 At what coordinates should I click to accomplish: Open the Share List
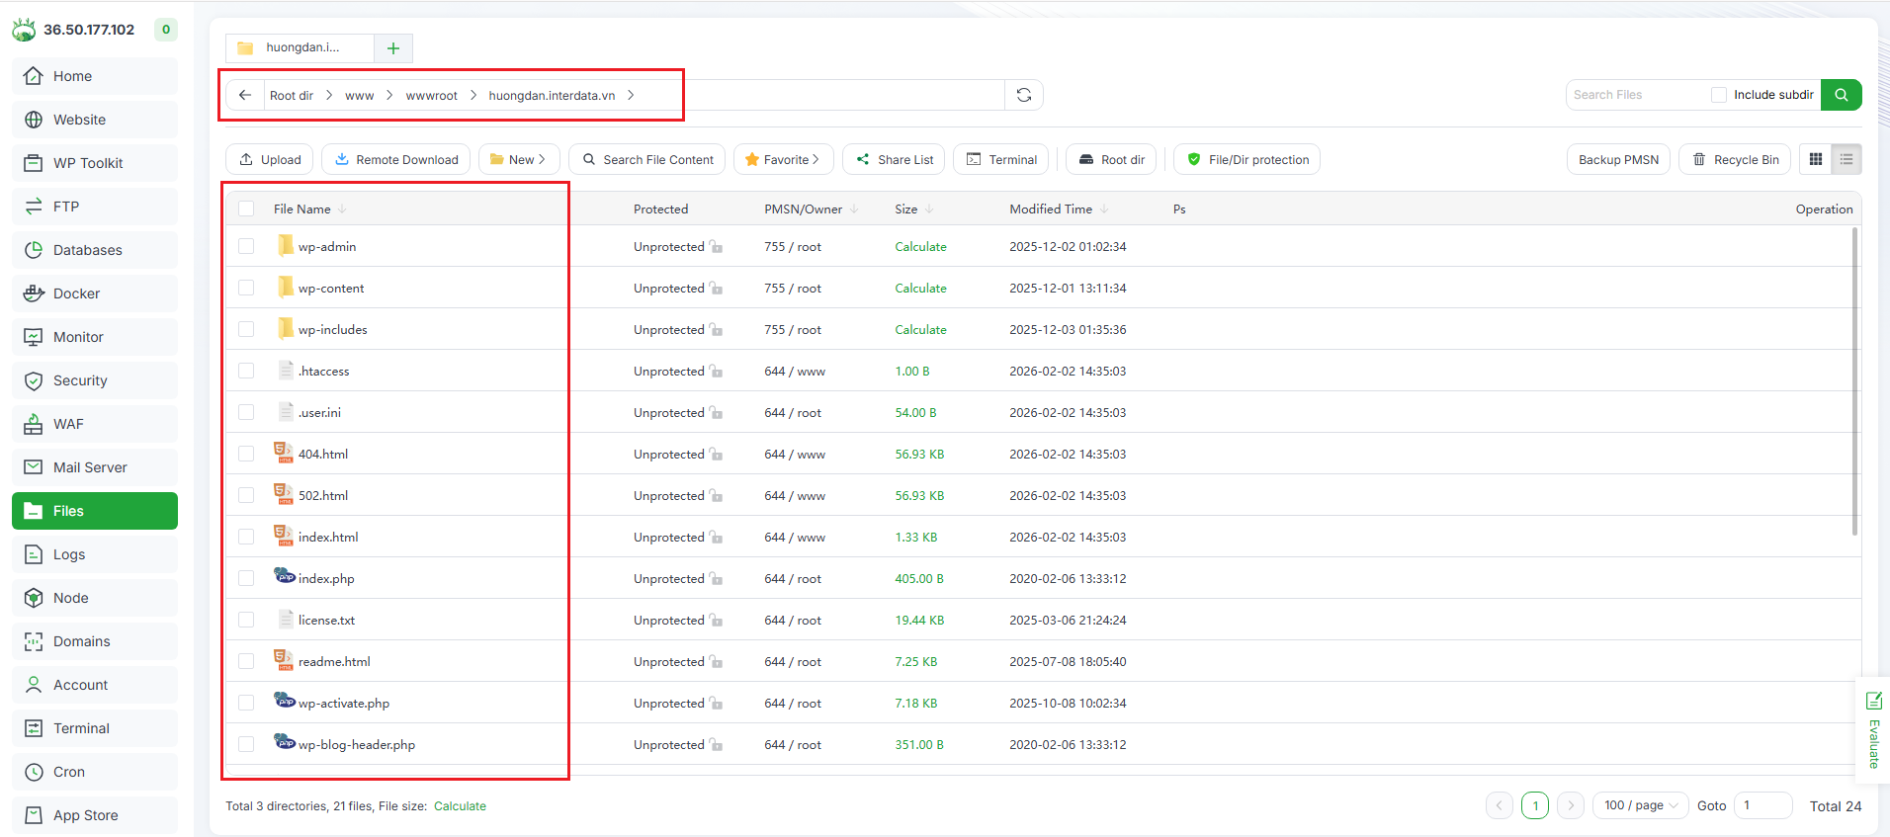895,159
